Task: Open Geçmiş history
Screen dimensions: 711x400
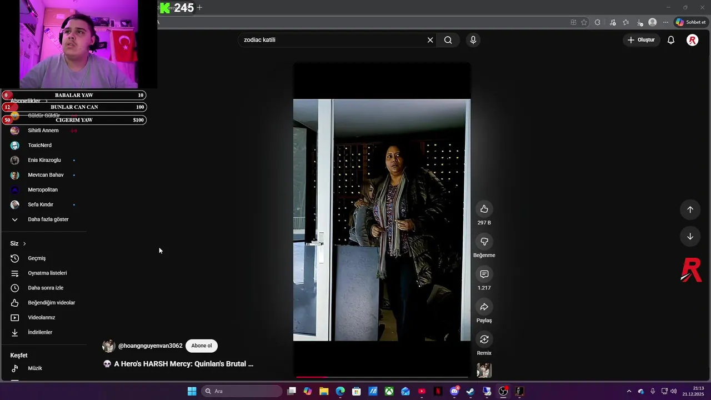Action: click(37, 258)
